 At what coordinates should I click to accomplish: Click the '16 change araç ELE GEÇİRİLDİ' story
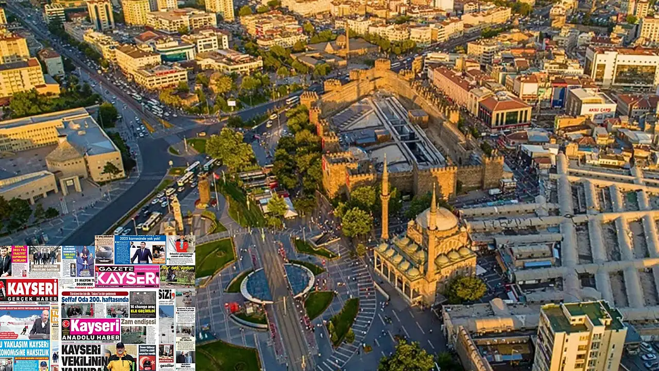click(x=143, y=309)
